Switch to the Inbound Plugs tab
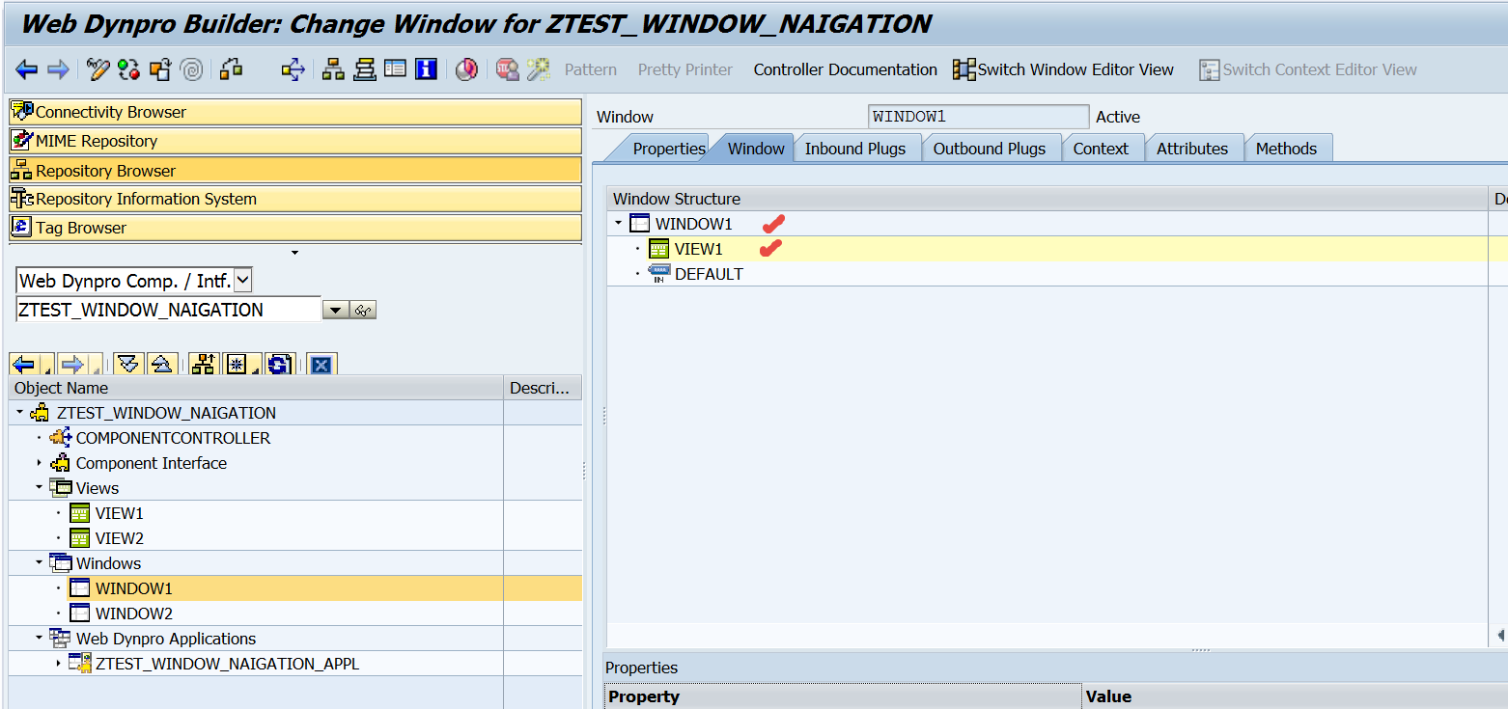The width and height of the screenshot is (1508, 709). click(x=854, y=149)
